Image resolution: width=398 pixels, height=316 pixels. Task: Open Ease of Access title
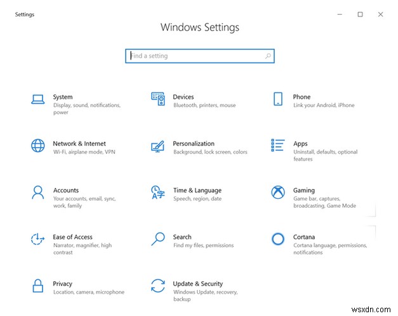(x=72, y=237)
